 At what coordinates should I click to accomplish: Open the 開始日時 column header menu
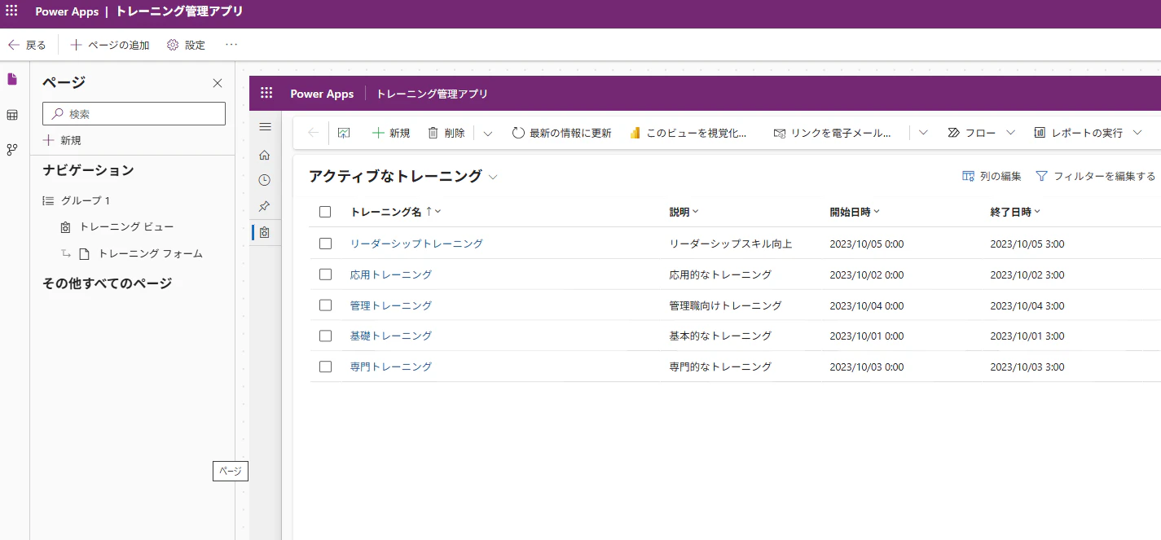(855, 212)
